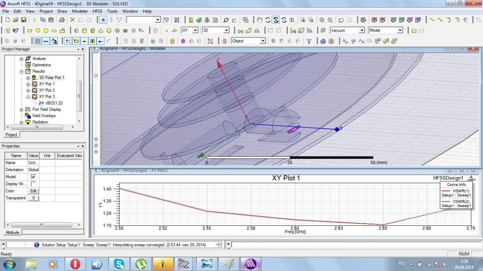The width and height of the screenshot is (483, 271).
Task: Pick the Draw cylinder primitive icon
Action: (85, 30)
